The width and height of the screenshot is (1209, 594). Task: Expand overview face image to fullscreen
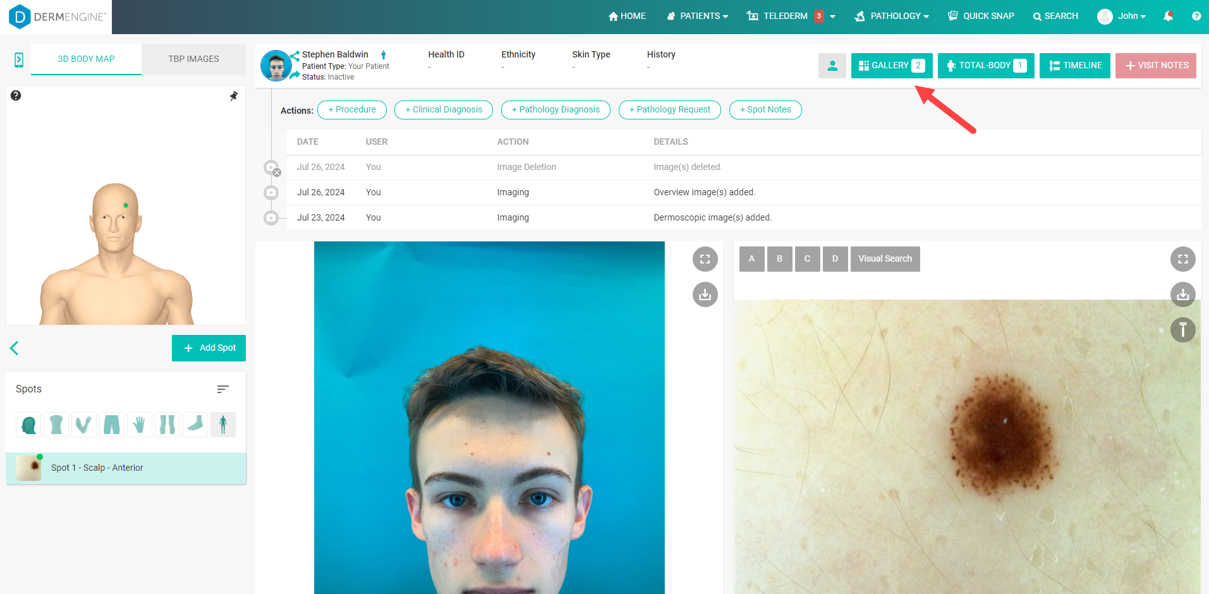coord(705,259)
